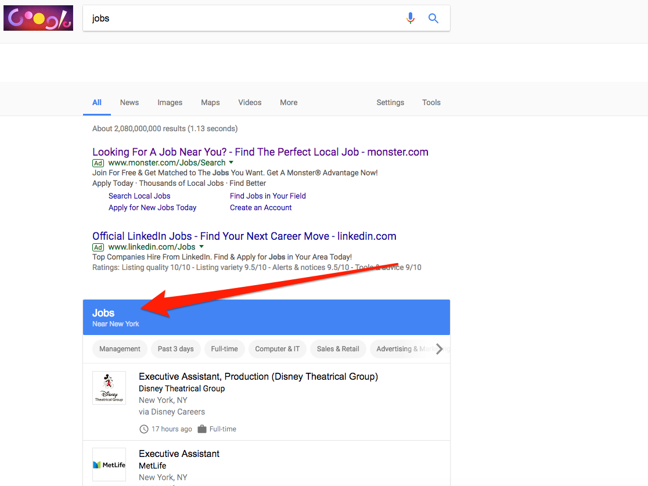
Task: Click the blue search magnifier icon
Action: coord(433,18)
